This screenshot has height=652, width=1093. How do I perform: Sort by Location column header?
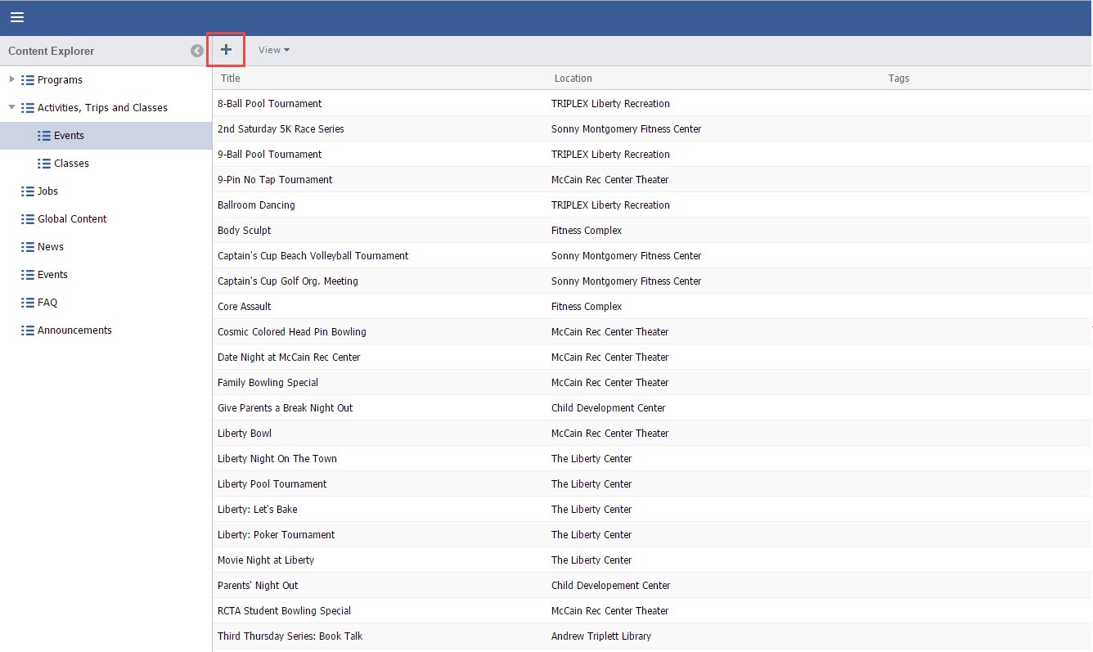point(573,79)
